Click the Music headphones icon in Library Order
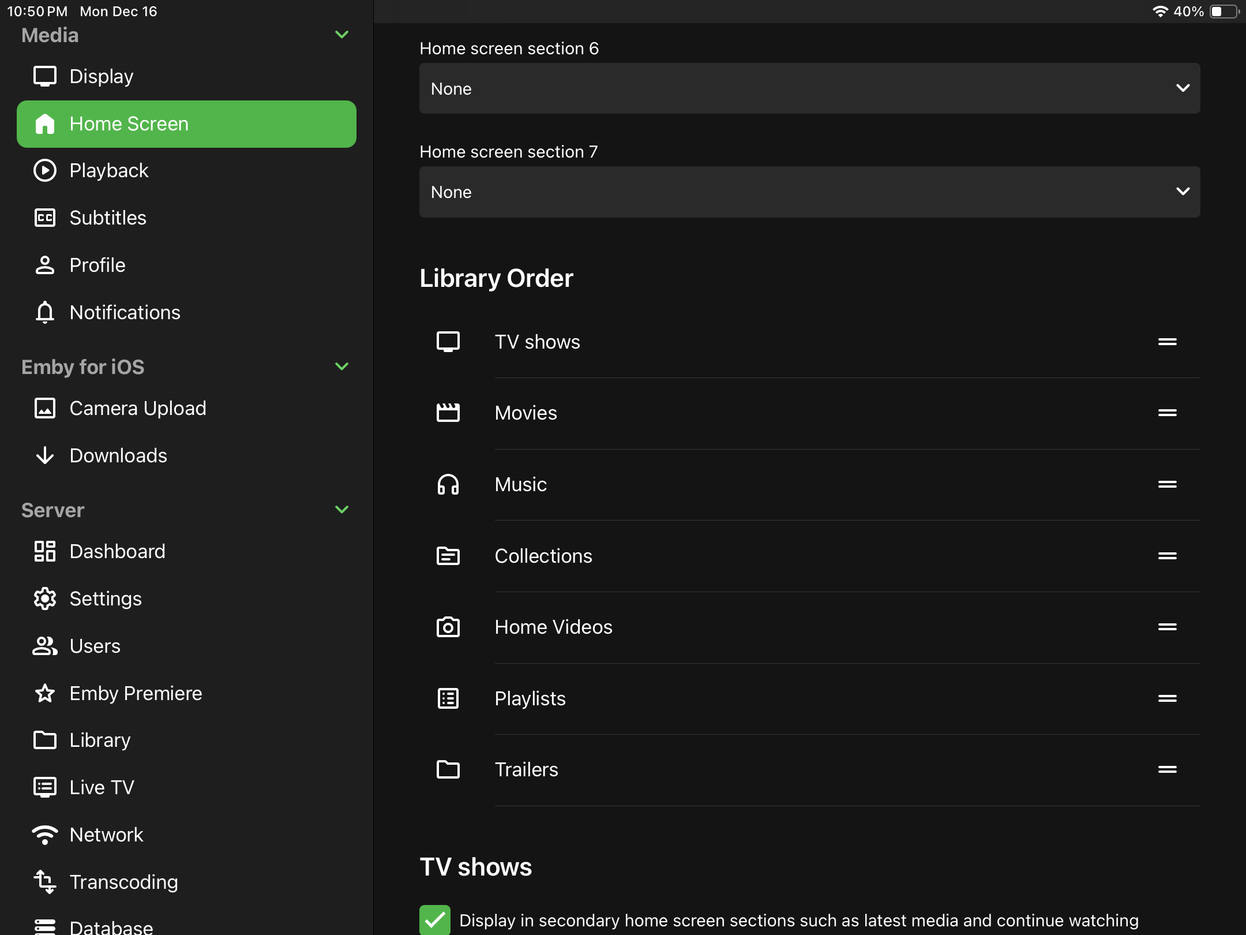 coord(448,484)
